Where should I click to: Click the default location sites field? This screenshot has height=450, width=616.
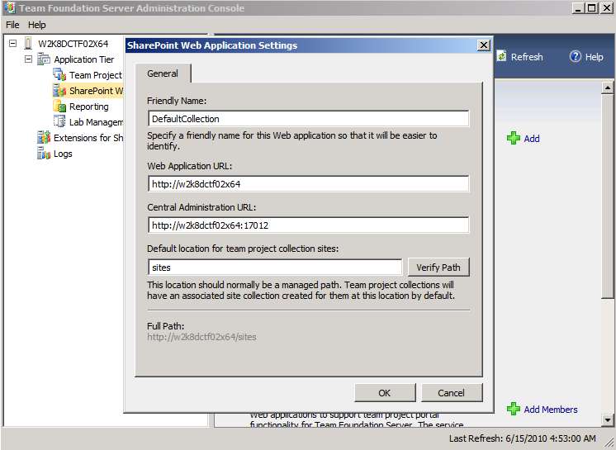coord(275,268)
